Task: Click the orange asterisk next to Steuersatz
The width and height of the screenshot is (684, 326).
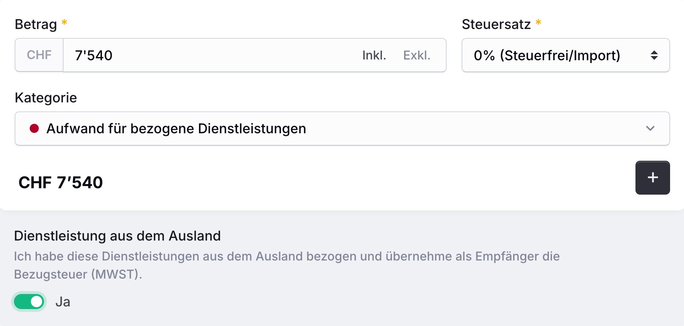Action: [x=538, y=22]
